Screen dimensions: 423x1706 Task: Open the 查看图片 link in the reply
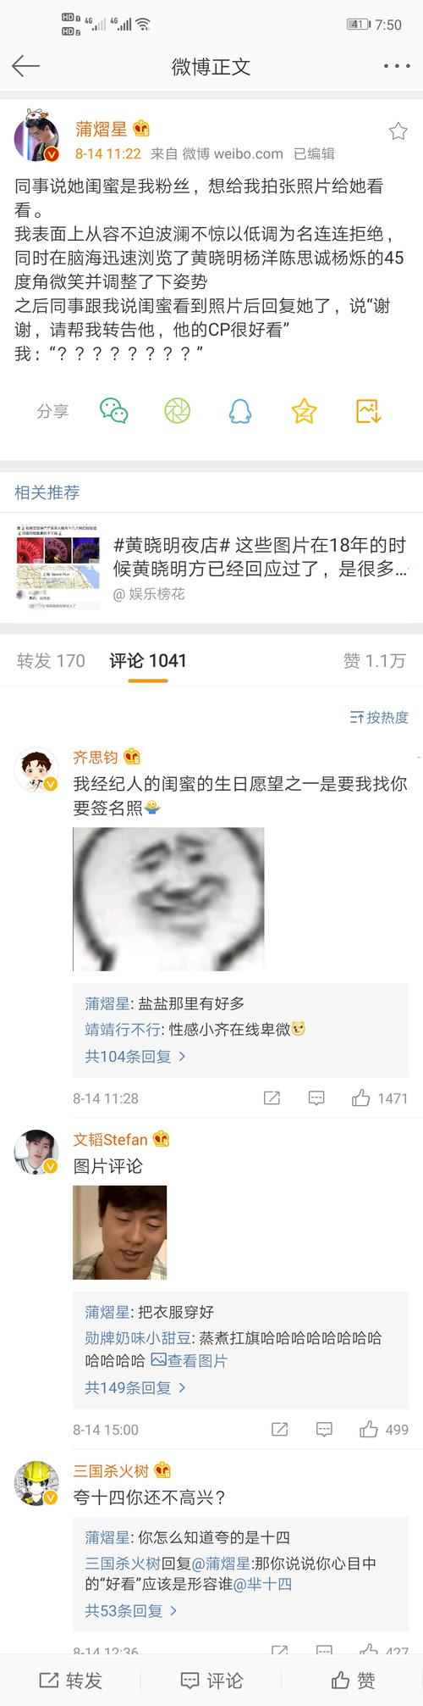[189, 1360]
